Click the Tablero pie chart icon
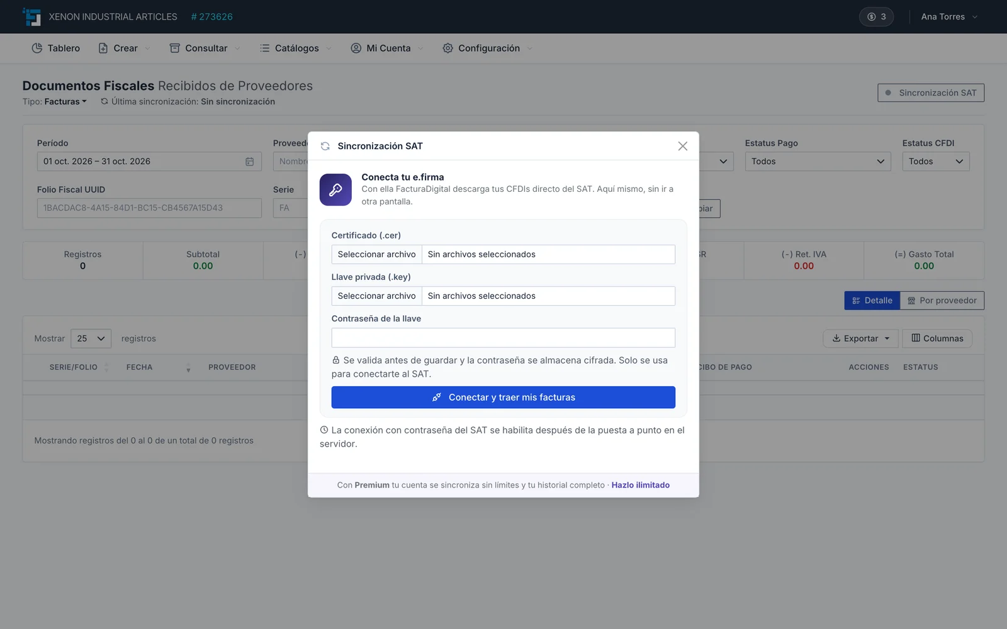 [37, 48]
